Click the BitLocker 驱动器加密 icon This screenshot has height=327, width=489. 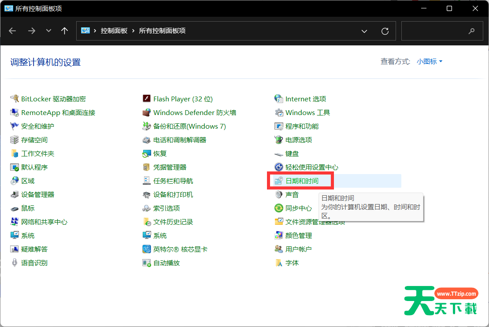[15, 99]
